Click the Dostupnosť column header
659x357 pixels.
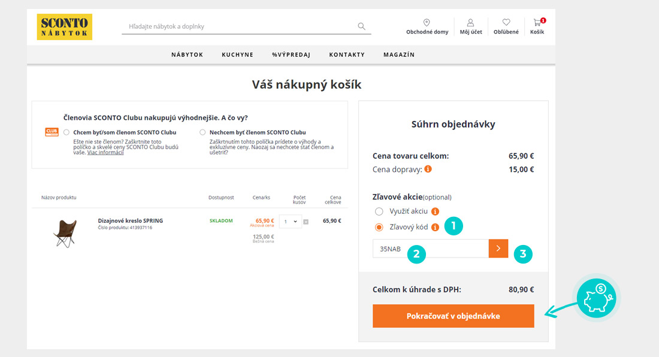(221, 198)
